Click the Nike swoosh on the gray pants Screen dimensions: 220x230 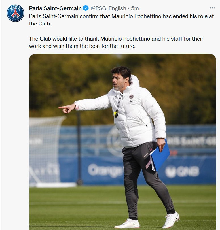click(146, 155)
